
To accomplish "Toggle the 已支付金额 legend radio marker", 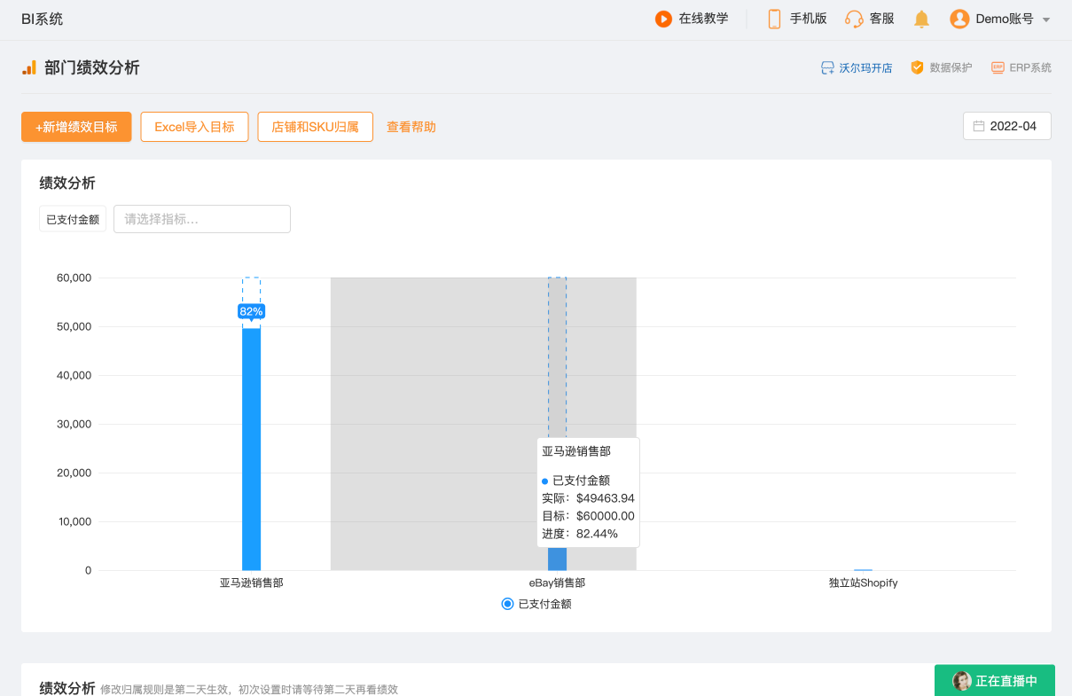I will pos(507,604).
